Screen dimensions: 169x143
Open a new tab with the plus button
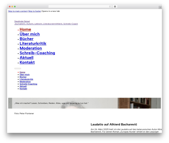[x=160, y=7]
